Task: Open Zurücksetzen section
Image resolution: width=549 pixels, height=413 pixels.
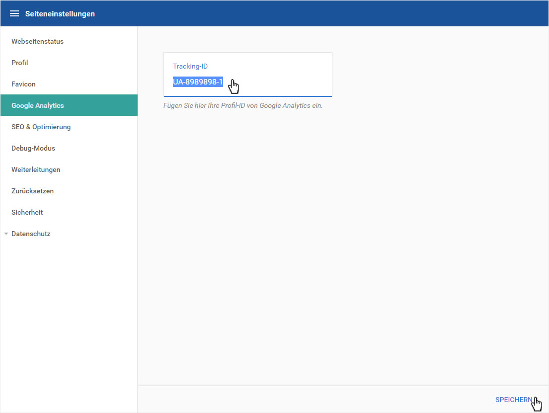Action: 69,191
